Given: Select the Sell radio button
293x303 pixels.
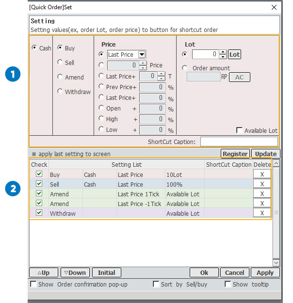Looking at the screenshot, I should [x=60, y=63].
